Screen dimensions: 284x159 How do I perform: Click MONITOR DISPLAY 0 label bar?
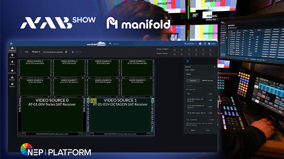coord(52,134)
